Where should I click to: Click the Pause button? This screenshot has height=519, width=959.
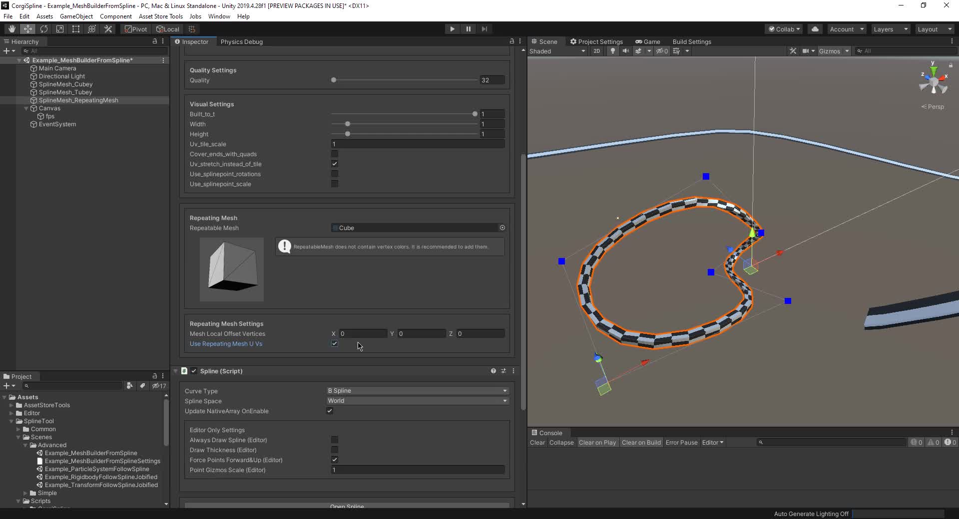tap(468, 29)
